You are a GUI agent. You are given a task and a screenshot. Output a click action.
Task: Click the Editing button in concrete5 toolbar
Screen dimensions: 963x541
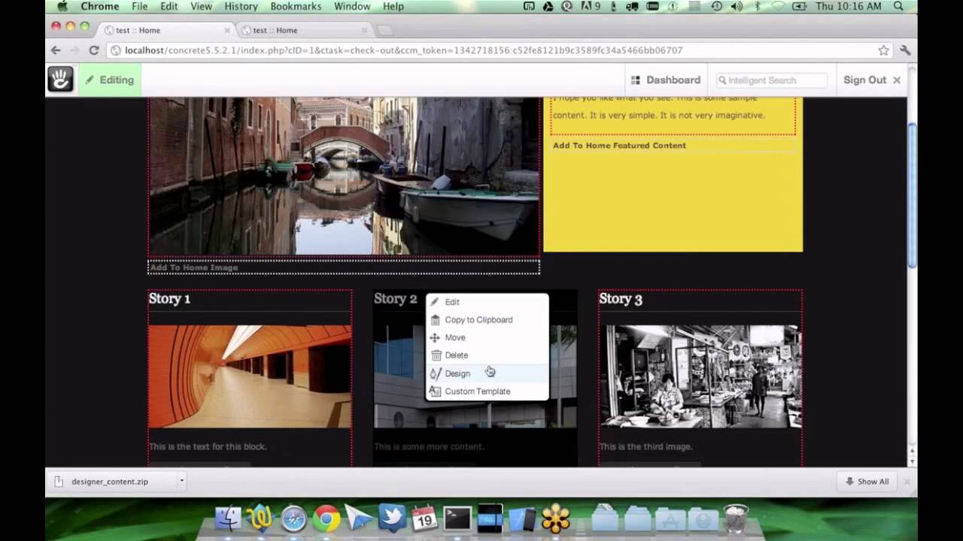pyautogui.click(x=109, y=80)
